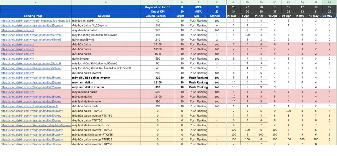337x156 pixels.
Task: Select column BO header
Action: 275,2
